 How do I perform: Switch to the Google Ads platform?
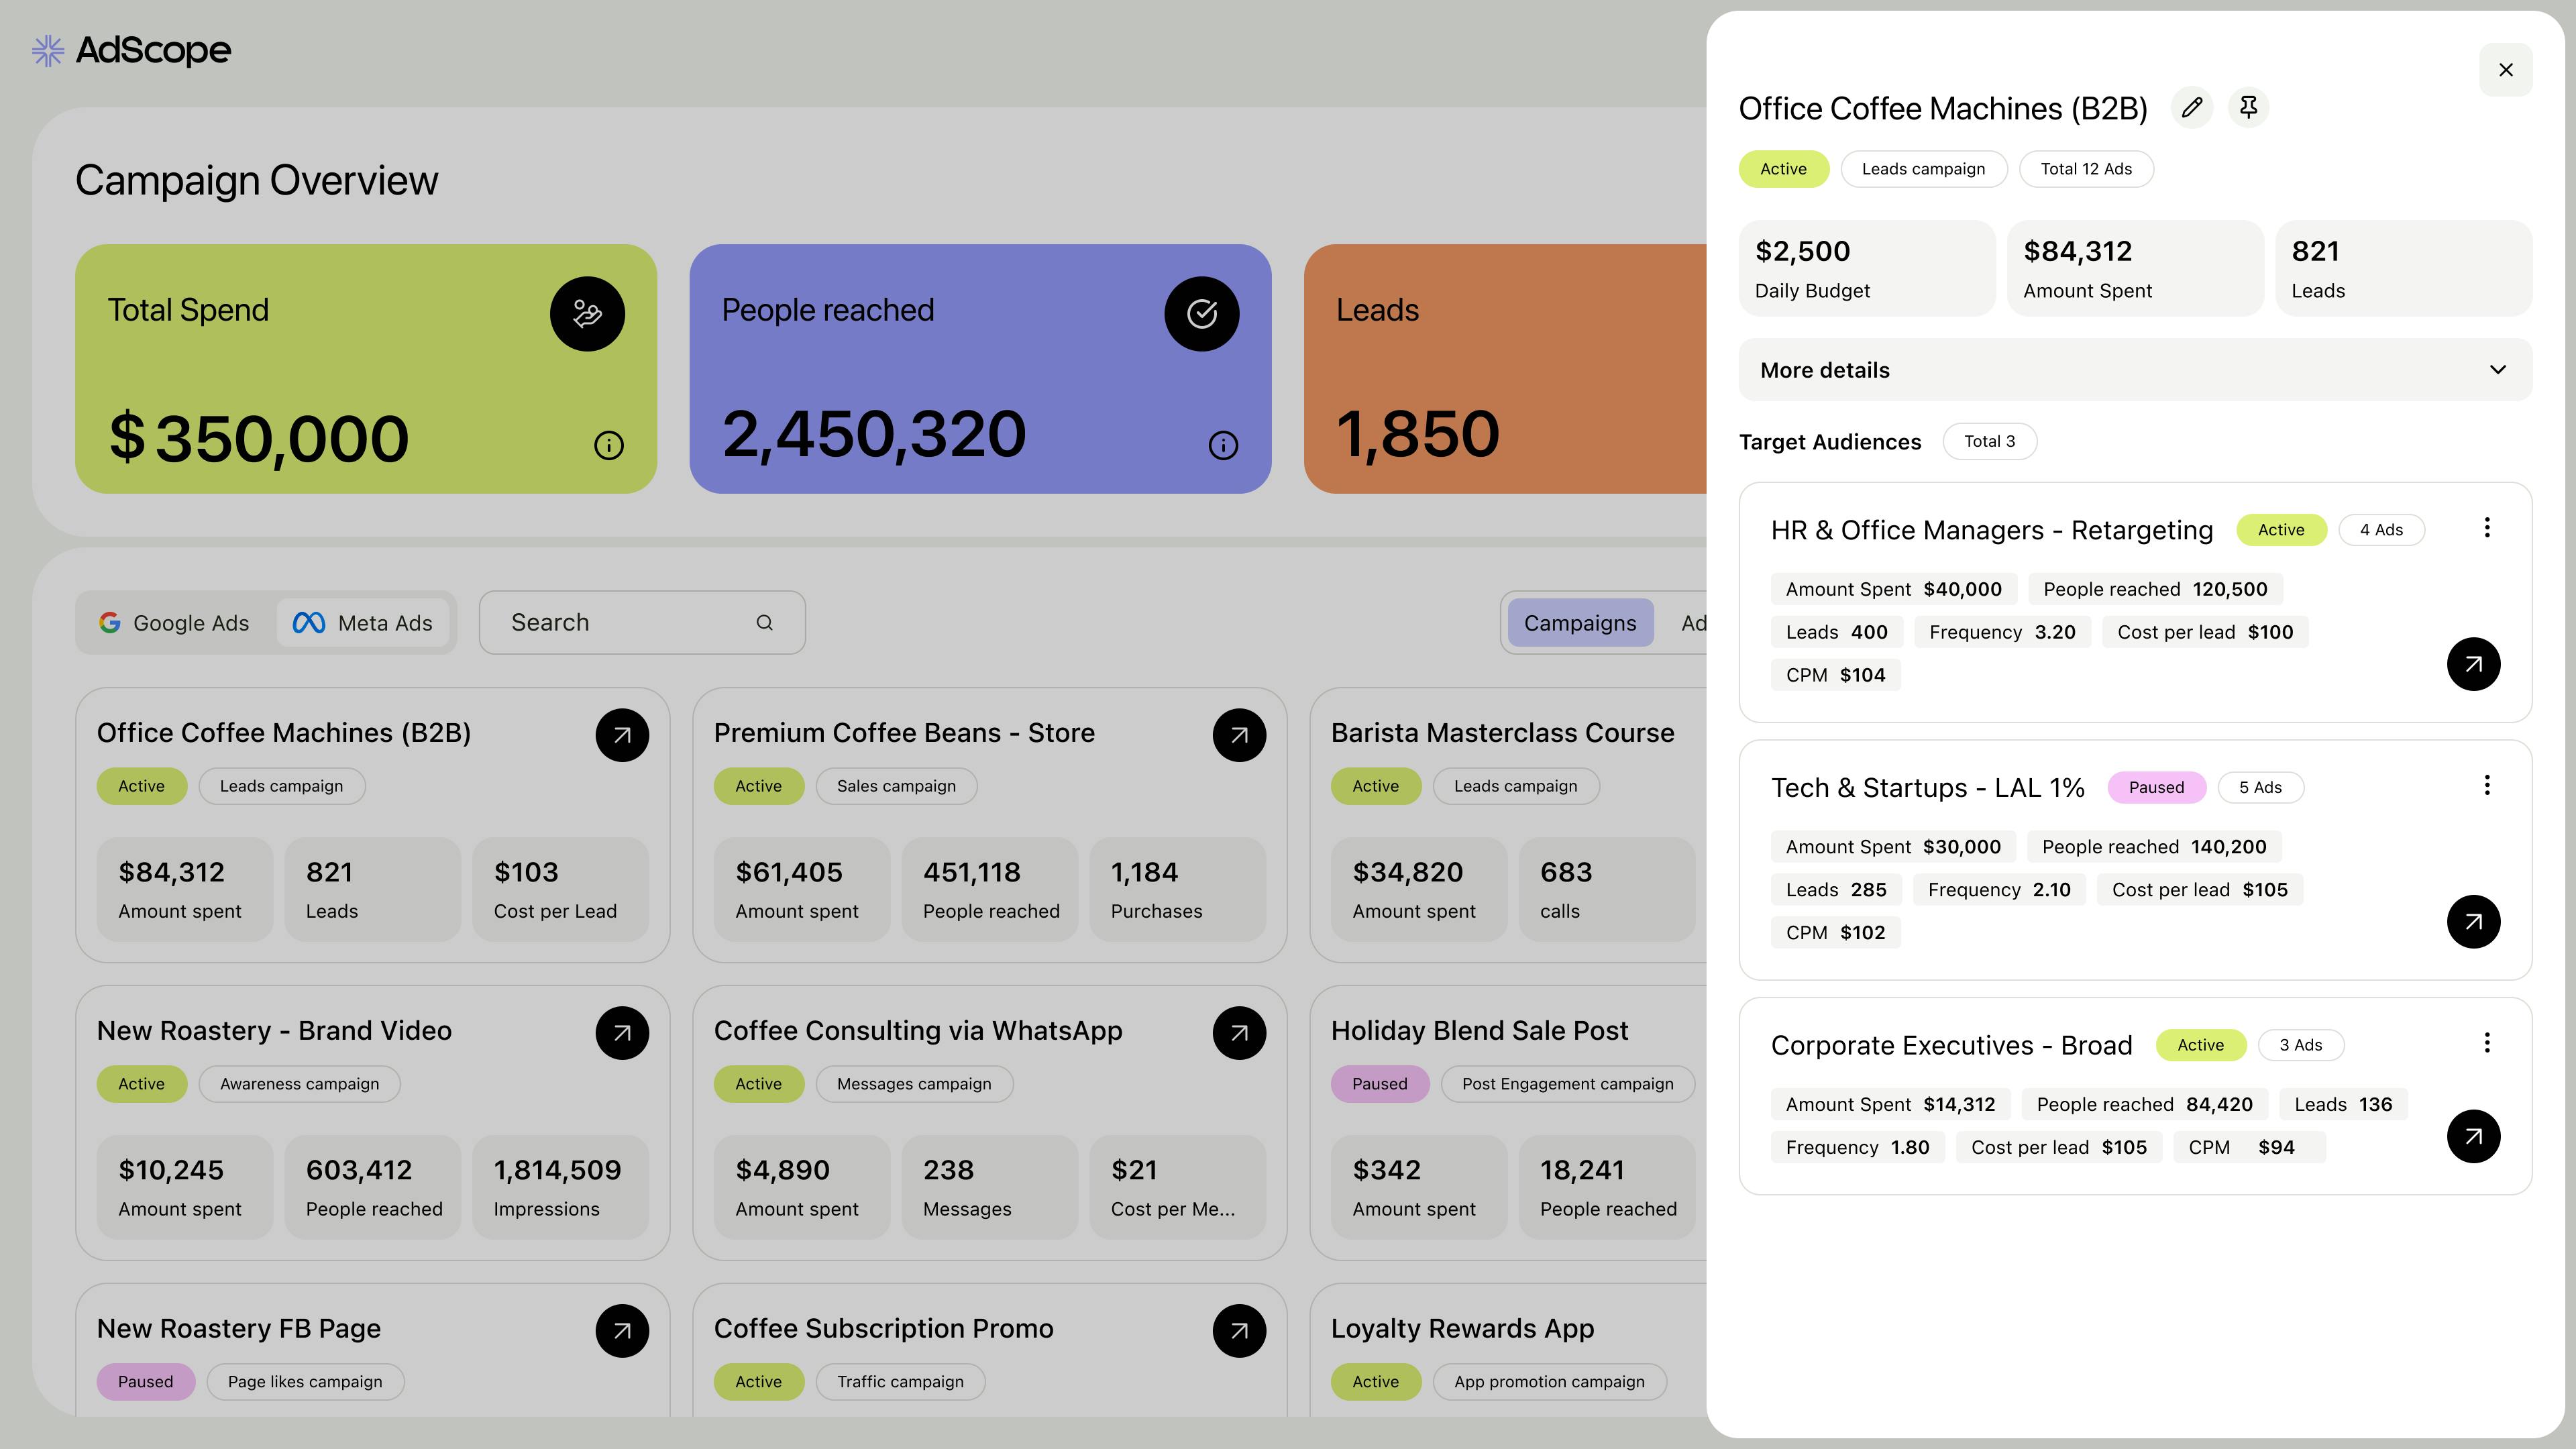(x=175, y=623)
